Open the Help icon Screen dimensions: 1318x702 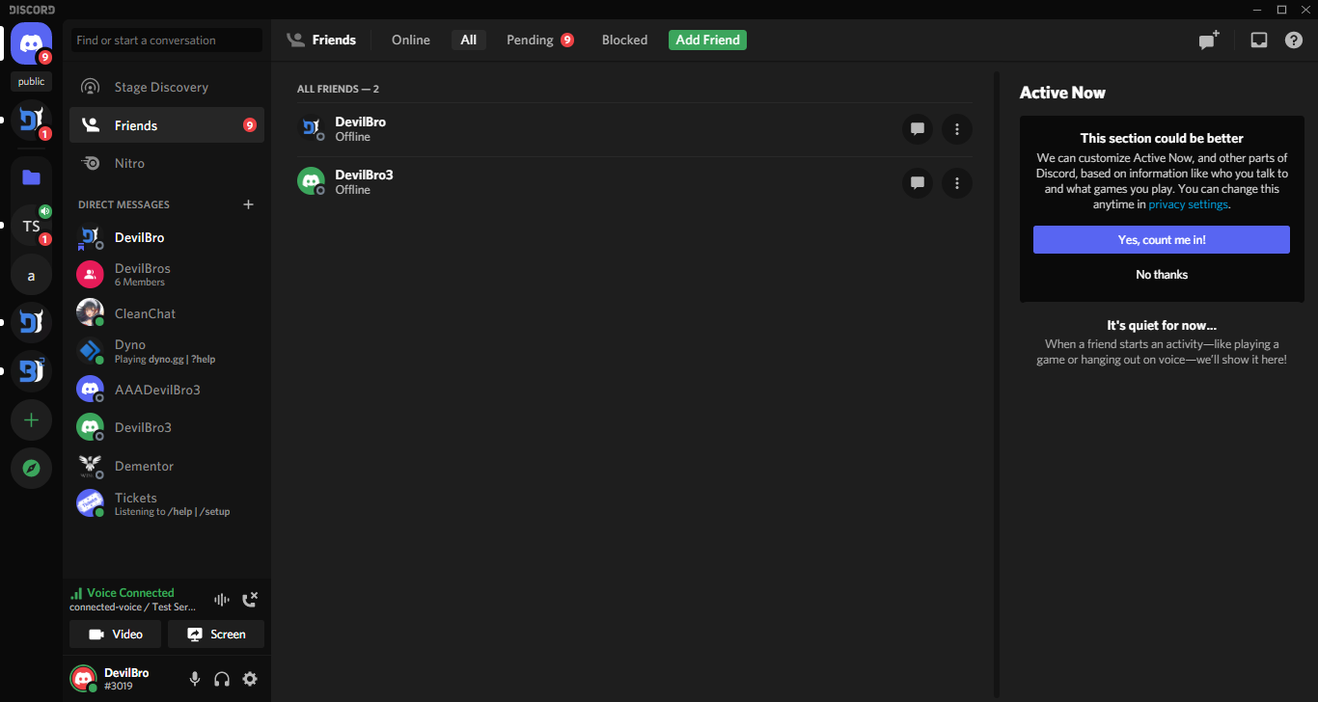click(1294, 40)
